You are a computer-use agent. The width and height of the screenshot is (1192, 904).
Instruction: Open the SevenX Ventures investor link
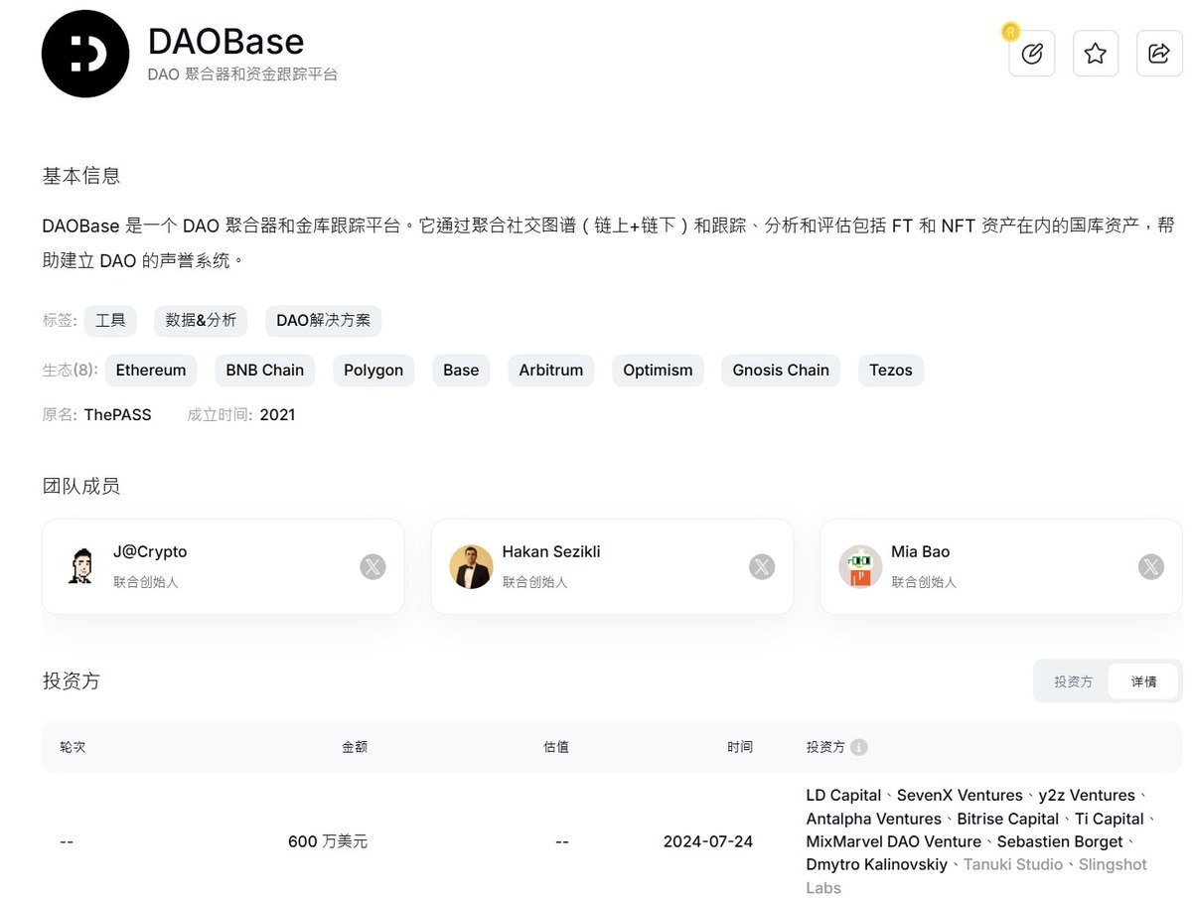[x=960, y=795]
